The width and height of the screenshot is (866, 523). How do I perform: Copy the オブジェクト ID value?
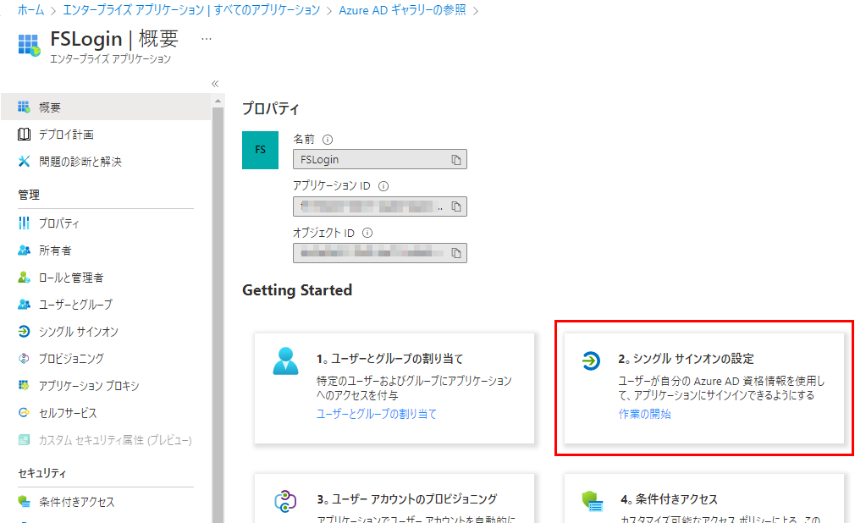[456, 253]
